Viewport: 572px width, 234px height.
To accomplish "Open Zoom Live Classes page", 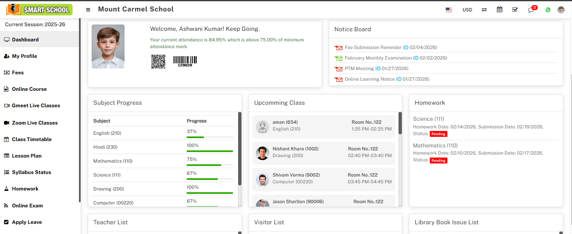I will pos(35,123).
